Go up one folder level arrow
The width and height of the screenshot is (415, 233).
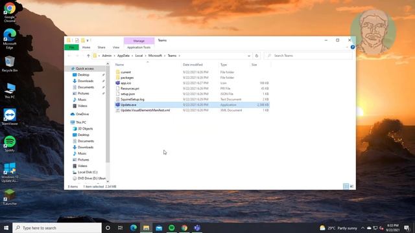point(88,56)
